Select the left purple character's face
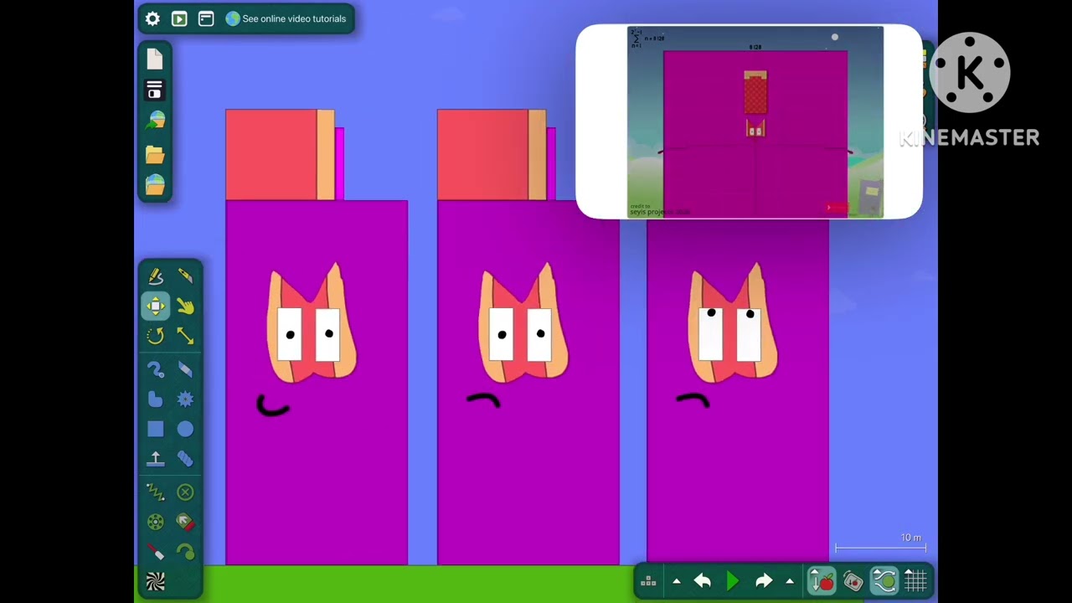The image size is (1072, 603). click(312, 324)
